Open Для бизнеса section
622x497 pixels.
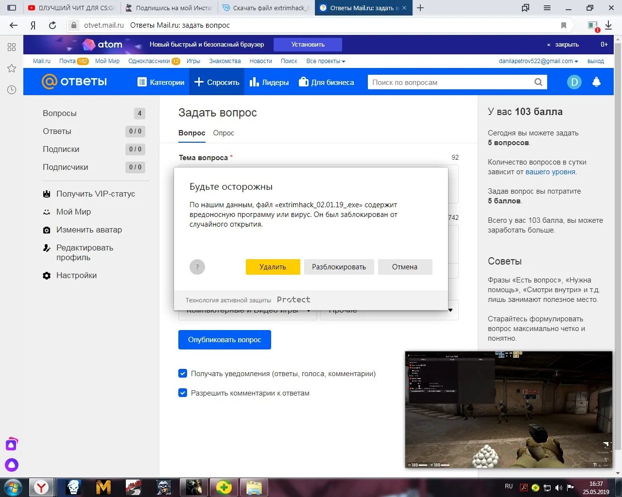click(326, 82)
